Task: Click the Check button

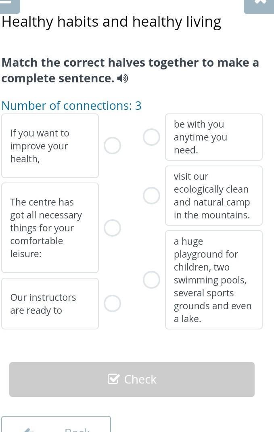Action: point(132,379)
